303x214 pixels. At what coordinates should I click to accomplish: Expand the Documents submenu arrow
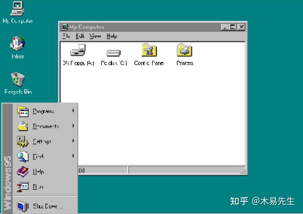click(73, 126)
